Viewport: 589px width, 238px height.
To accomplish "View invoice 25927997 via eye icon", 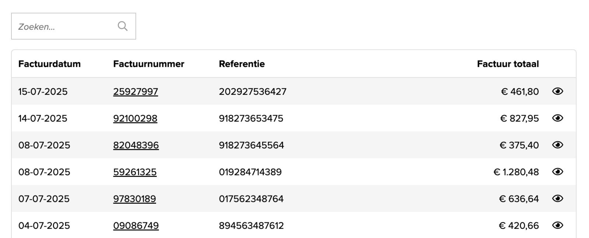I will 557,91.
